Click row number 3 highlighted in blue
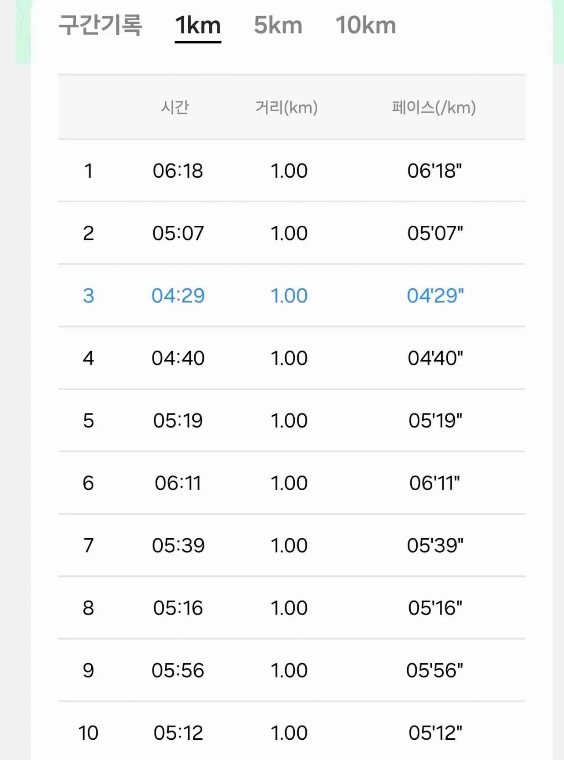Viewport: 564px width, 760px height. coord(89,296)
